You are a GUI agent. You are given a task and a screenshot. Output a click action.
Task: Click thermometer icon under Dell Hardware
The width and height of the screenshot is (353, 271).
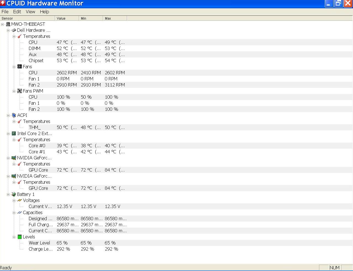click(20, 36)
